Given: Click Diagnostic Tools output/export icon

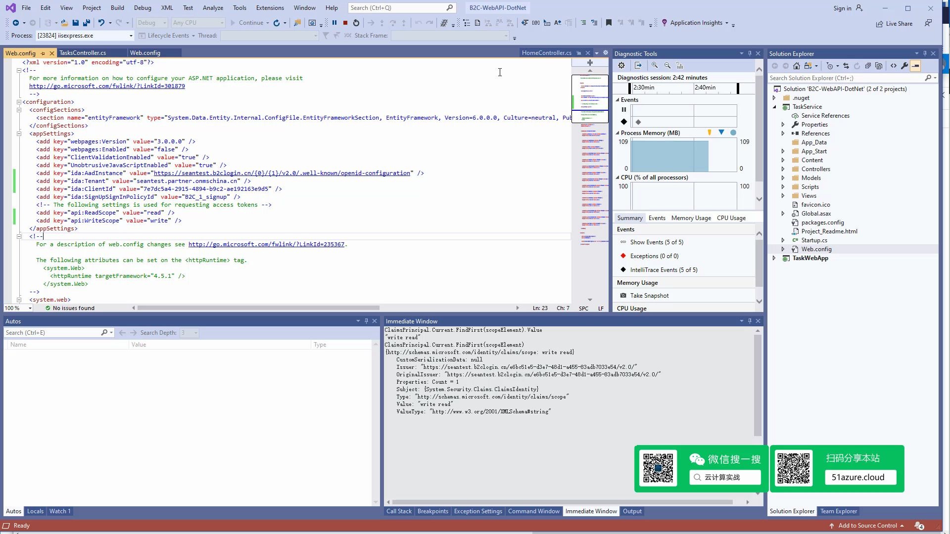Looking at the screenshot, I should (x=638, y=65).
